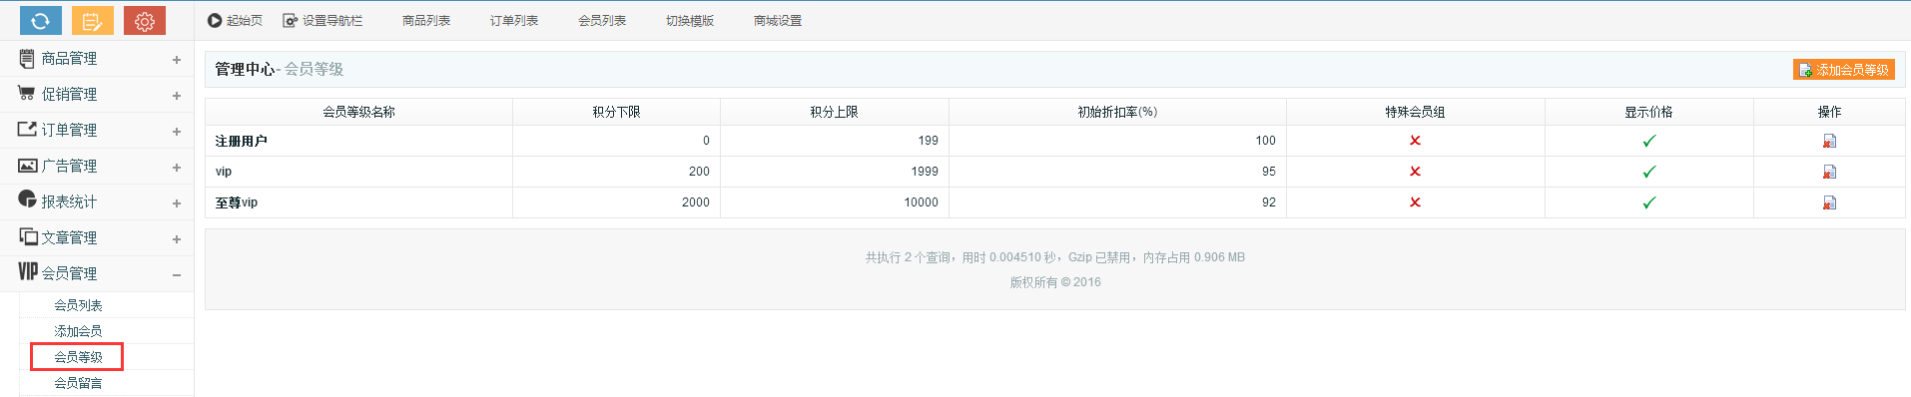The width and height of the screenshot is (1911, 397).
Task: Open 会员等级 in the sidebar submenu
Action: click(78, 357)
